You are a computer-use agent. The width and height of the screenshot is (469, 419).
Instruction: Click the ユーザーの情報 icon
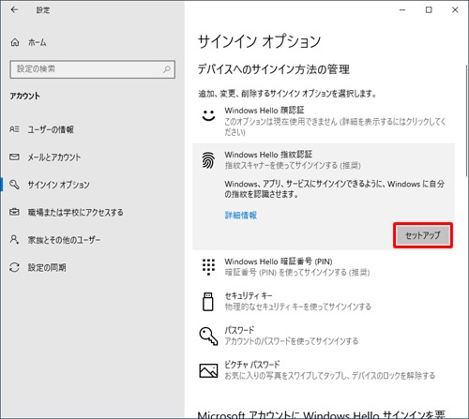click(14, 129)
